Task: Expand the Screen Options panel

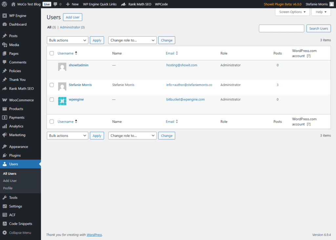Action: point(292,12)
